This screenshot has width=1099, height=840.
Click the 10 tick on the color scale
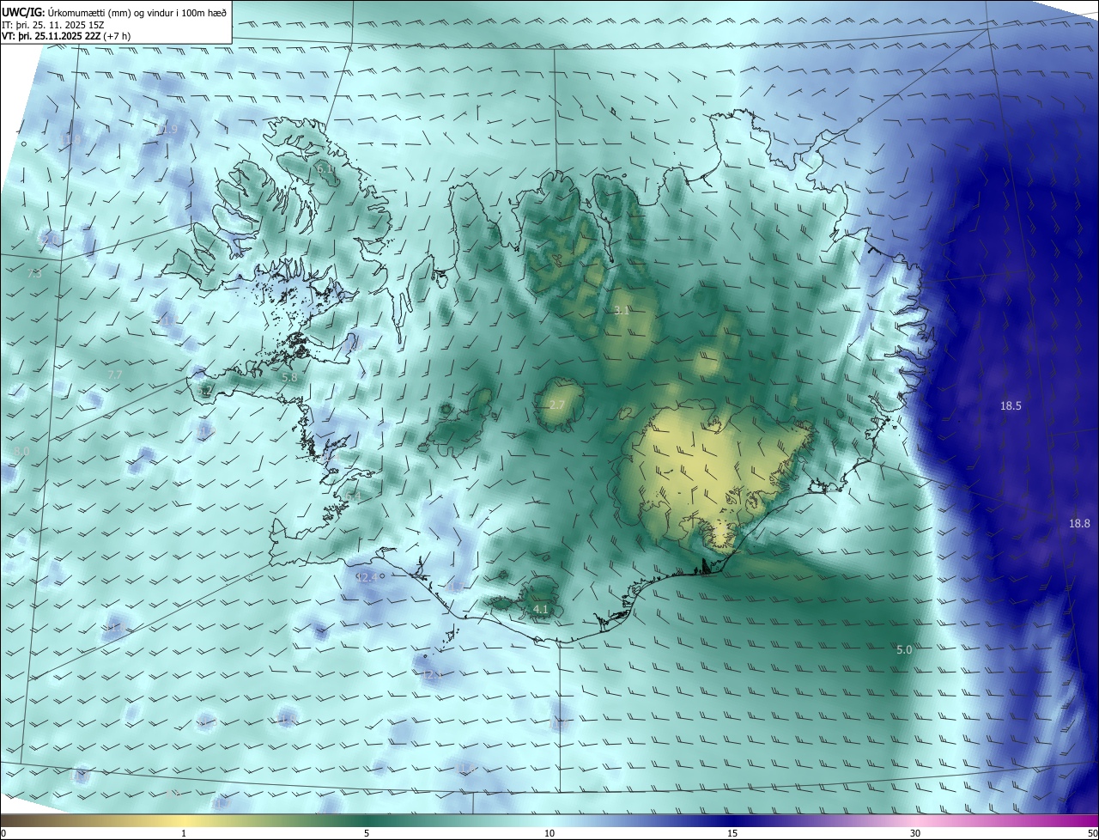pyautogui.click(x=549, y=833)
